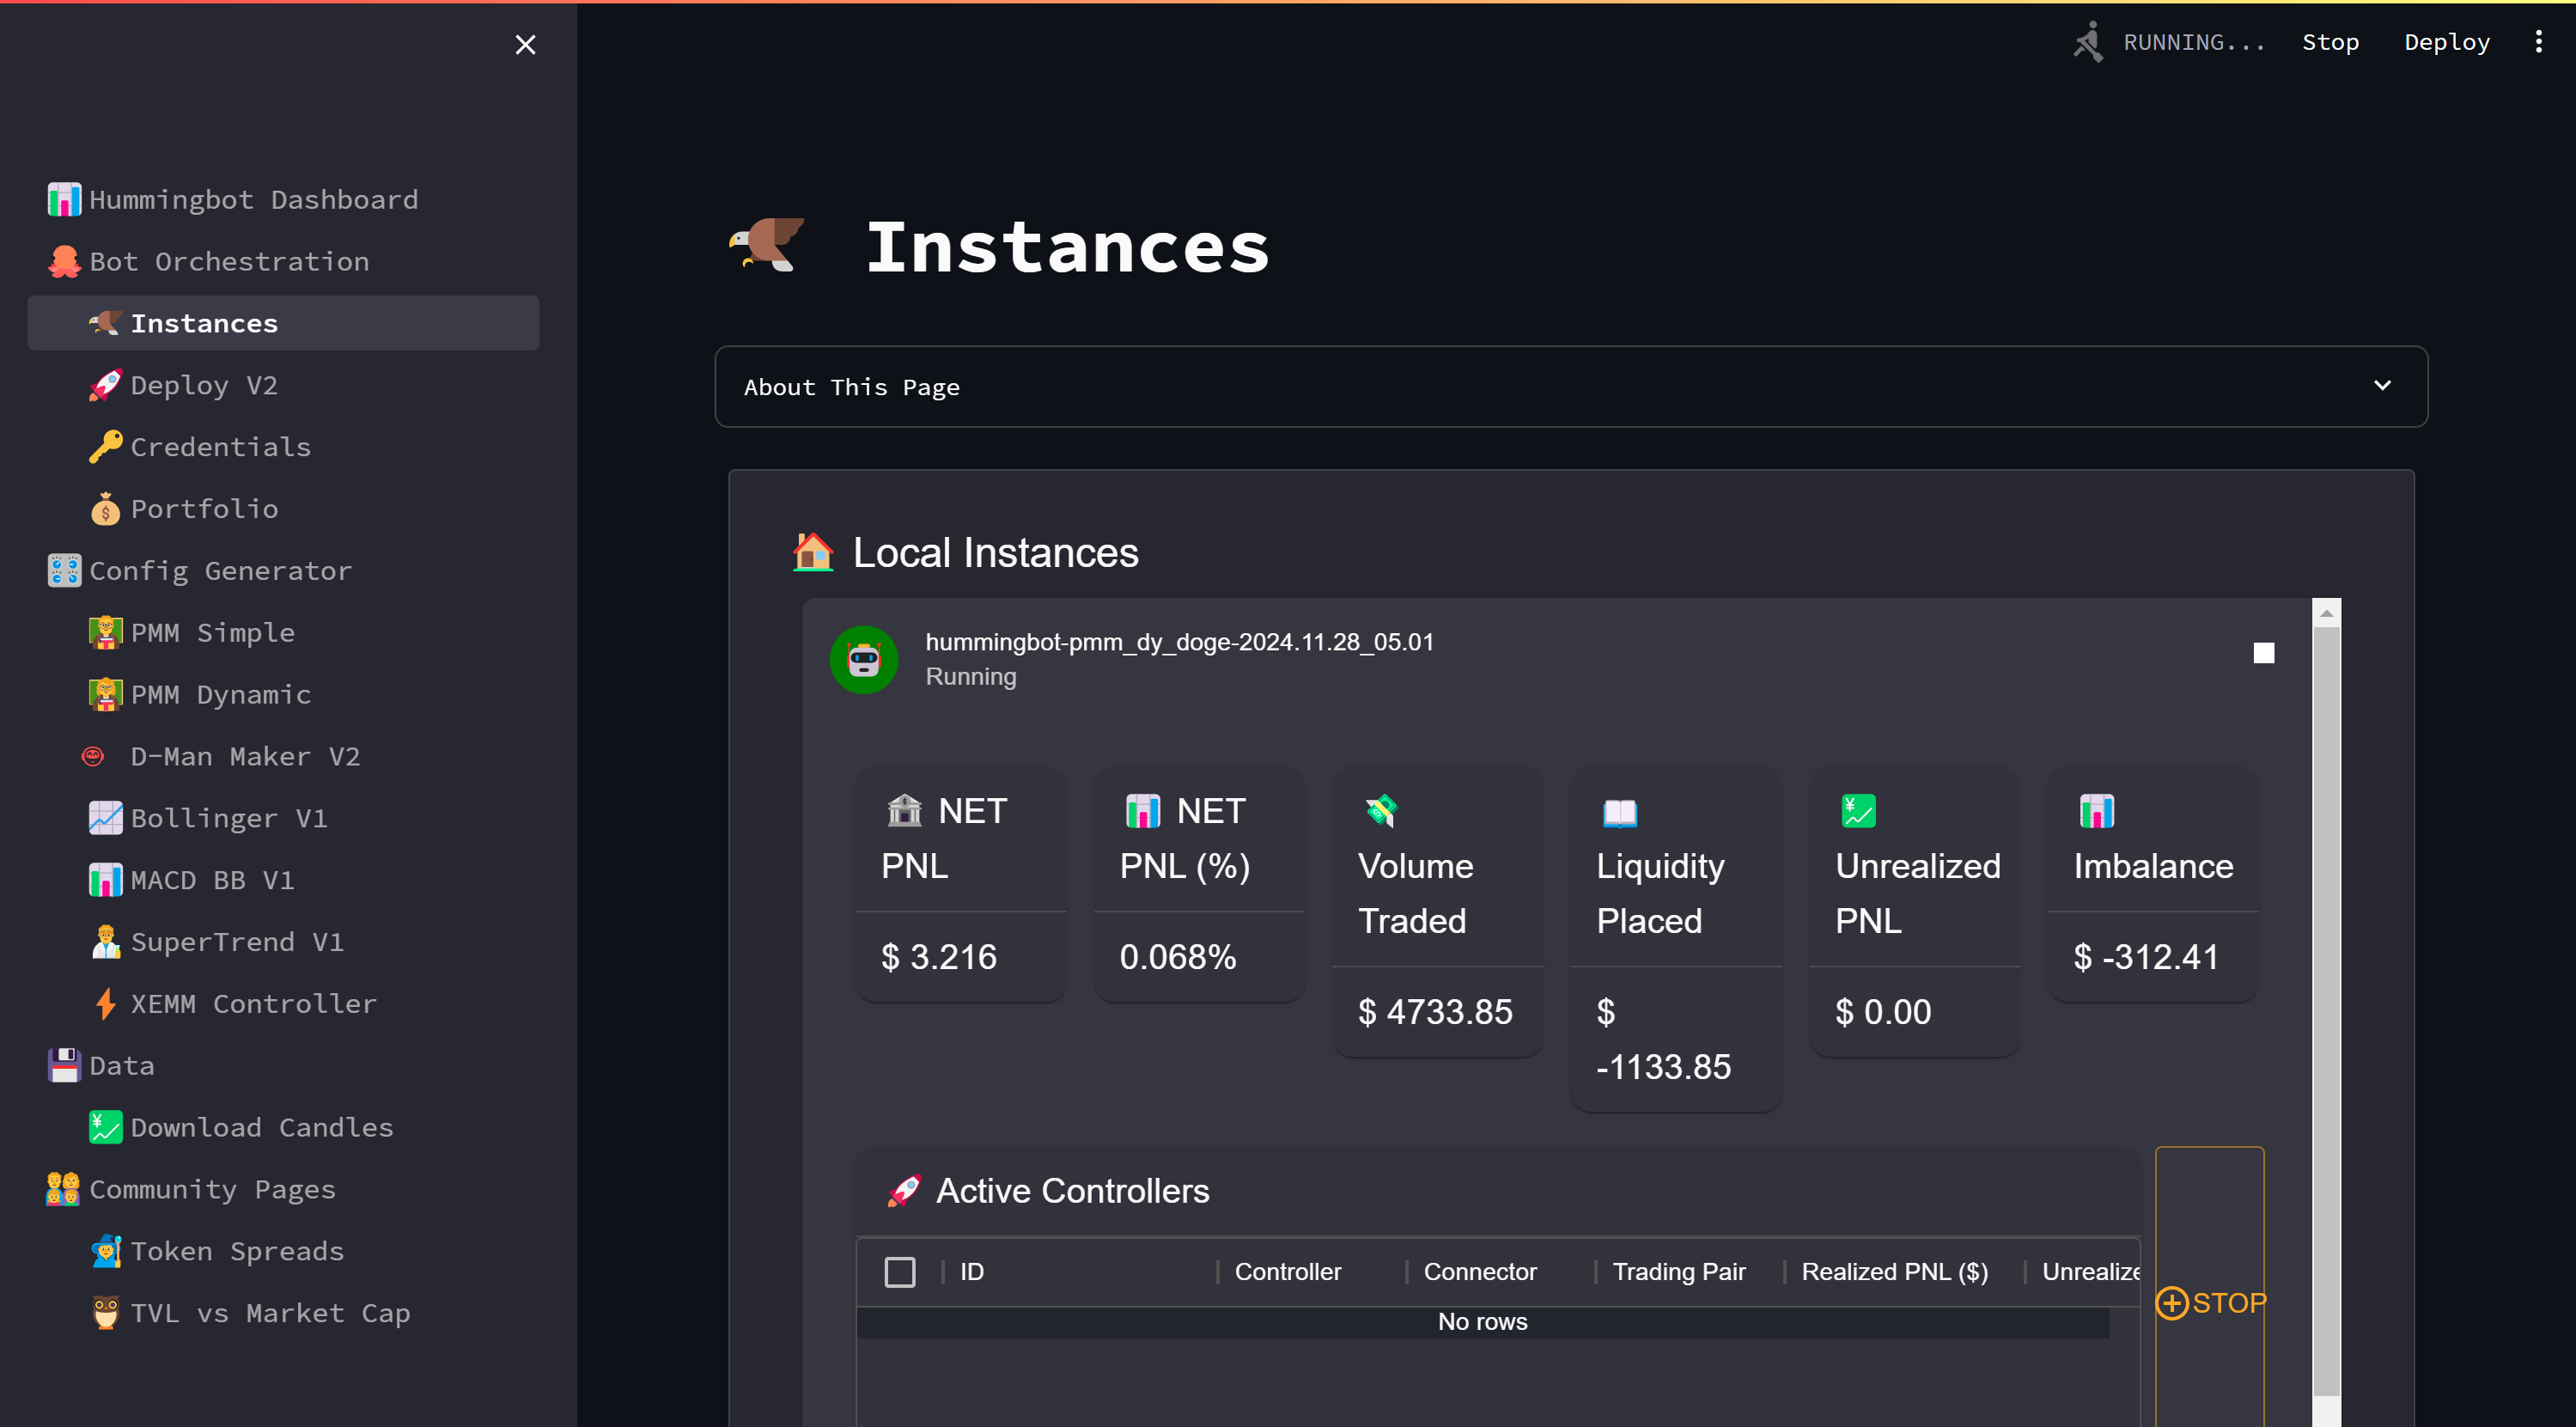The height and width of the screenshot is (1427, 2576).
Task: Click the Bot Orchestration octopus icon
Action: [x=64, y=262]
